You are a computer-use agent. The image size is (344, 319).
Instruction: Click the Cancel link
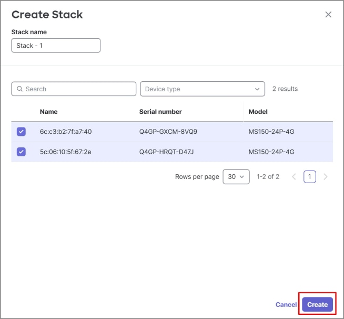(286, 304)
